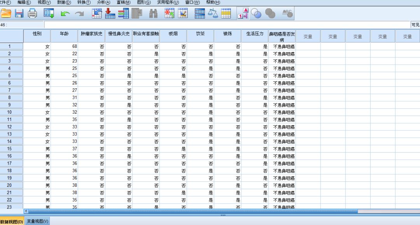Select the 肿瘤家族史 column header
420x225 pixels.
(92, 36)
